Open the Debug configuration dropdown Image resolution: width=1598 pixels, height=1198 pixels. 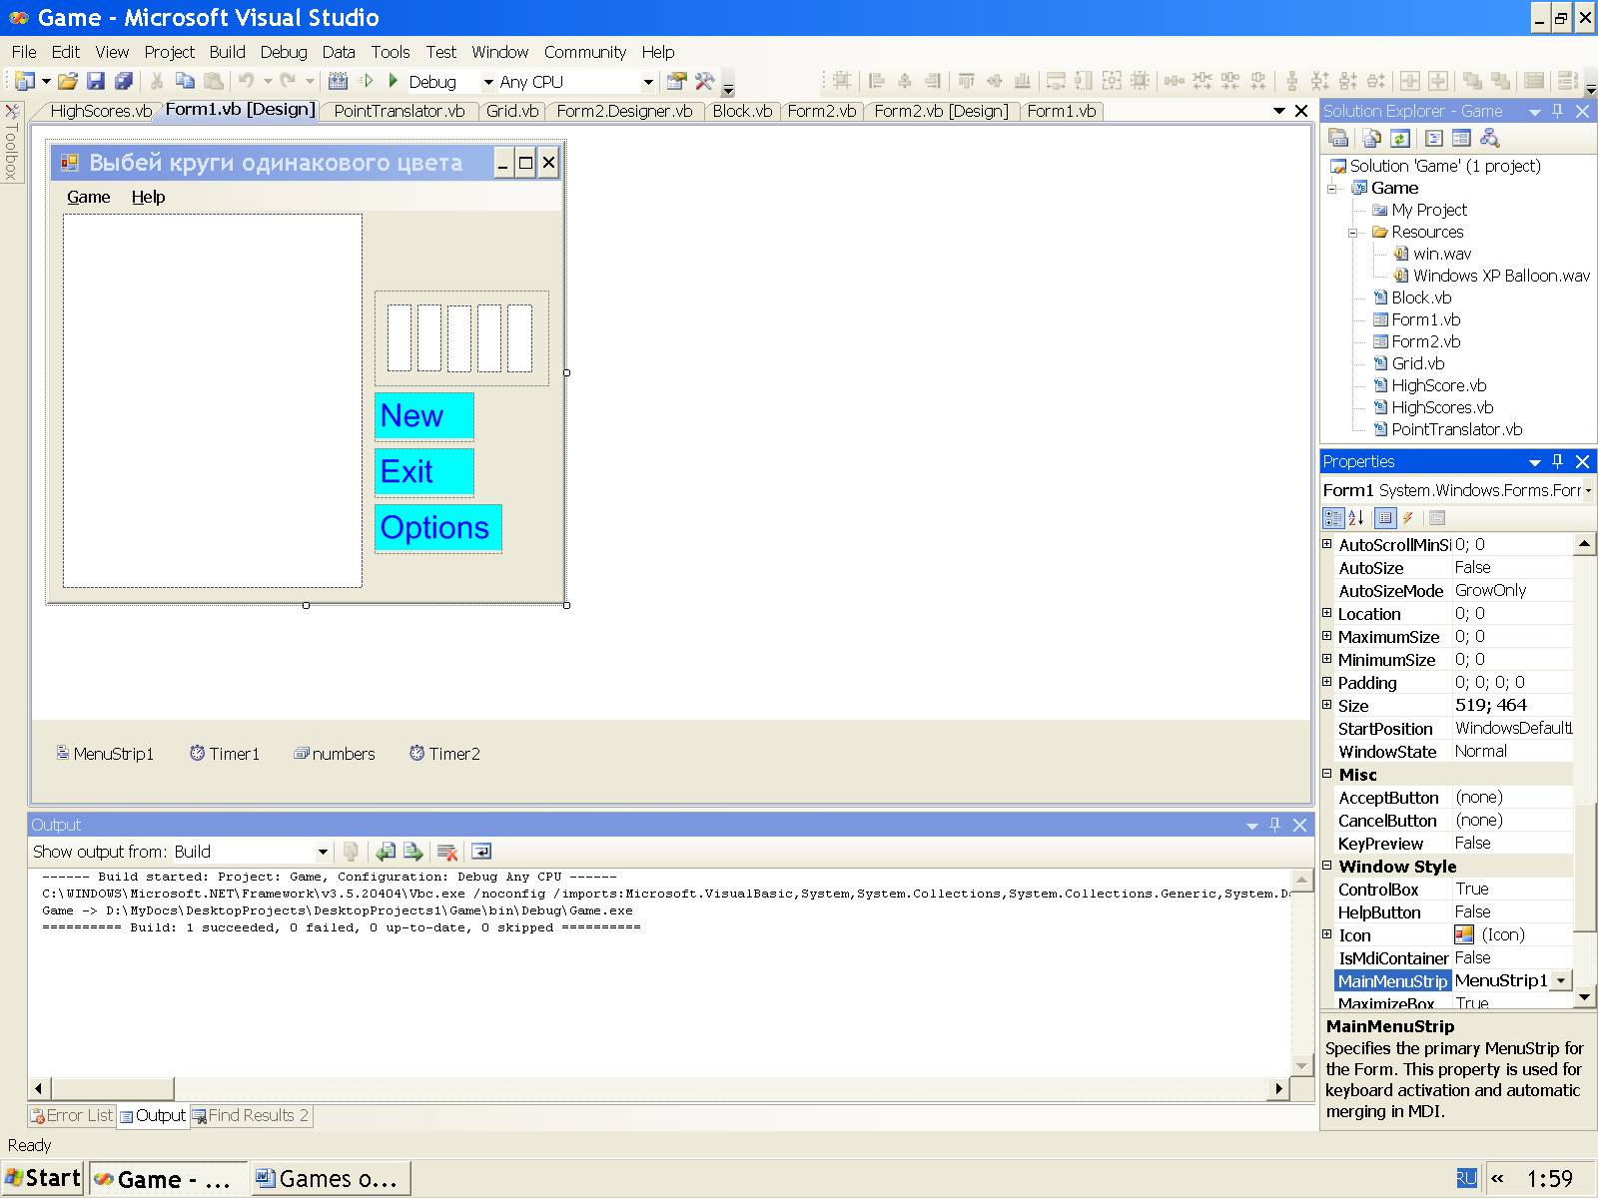[x=488, y=82]
